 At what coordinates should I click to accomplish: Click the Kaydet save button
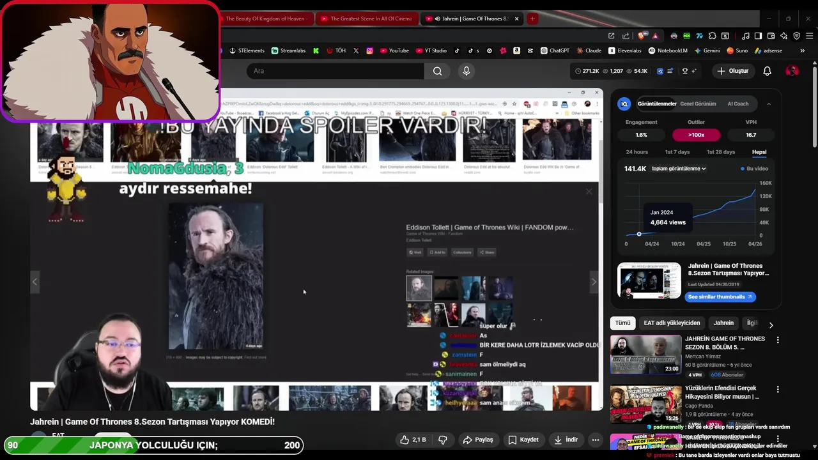pyautogui.click(x=523, y=440)
